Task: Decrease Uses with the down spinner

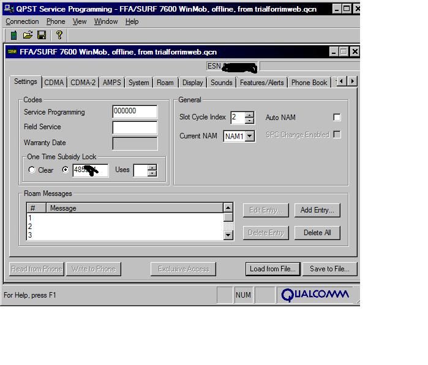Action: click(152, 174)
